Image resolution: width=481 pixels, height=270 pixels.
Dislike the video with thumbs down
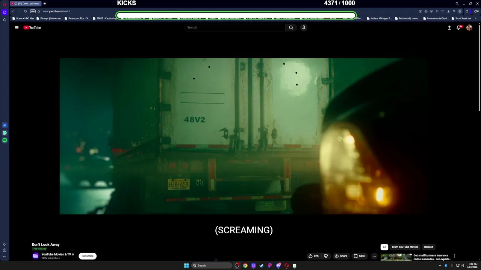(x=326, y=256)
